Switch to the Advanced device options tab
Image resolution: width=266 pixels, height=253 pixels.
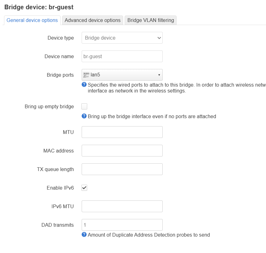coord(92,20)
